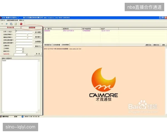
Task: Click the 发送 button
Action: tap(38, 54)
